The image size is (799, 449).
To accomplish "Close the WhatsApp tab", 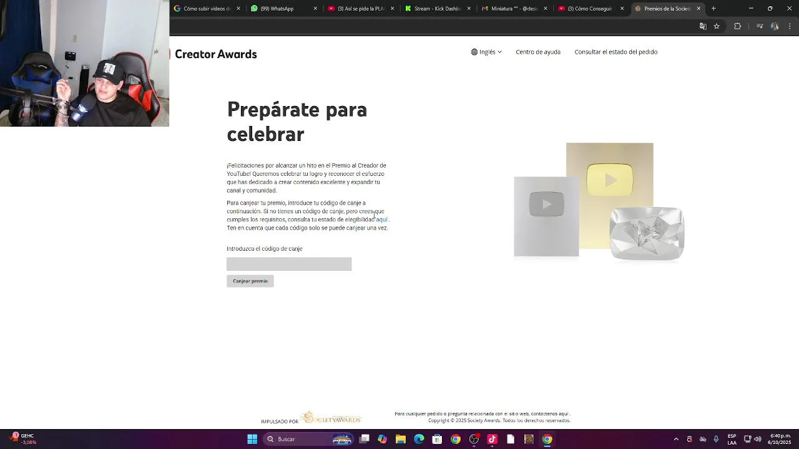I will coord(315,9).
